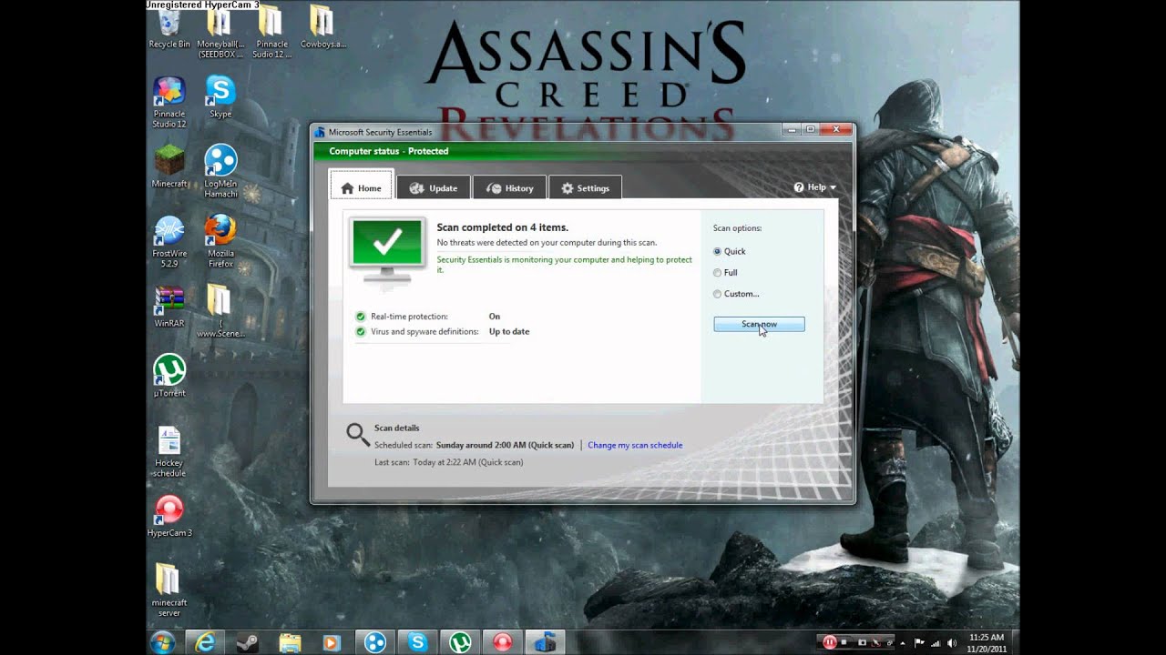Click 'Computer status - Protected' banner
Screen dimensions: 1166x655
(x=583, y=151)
